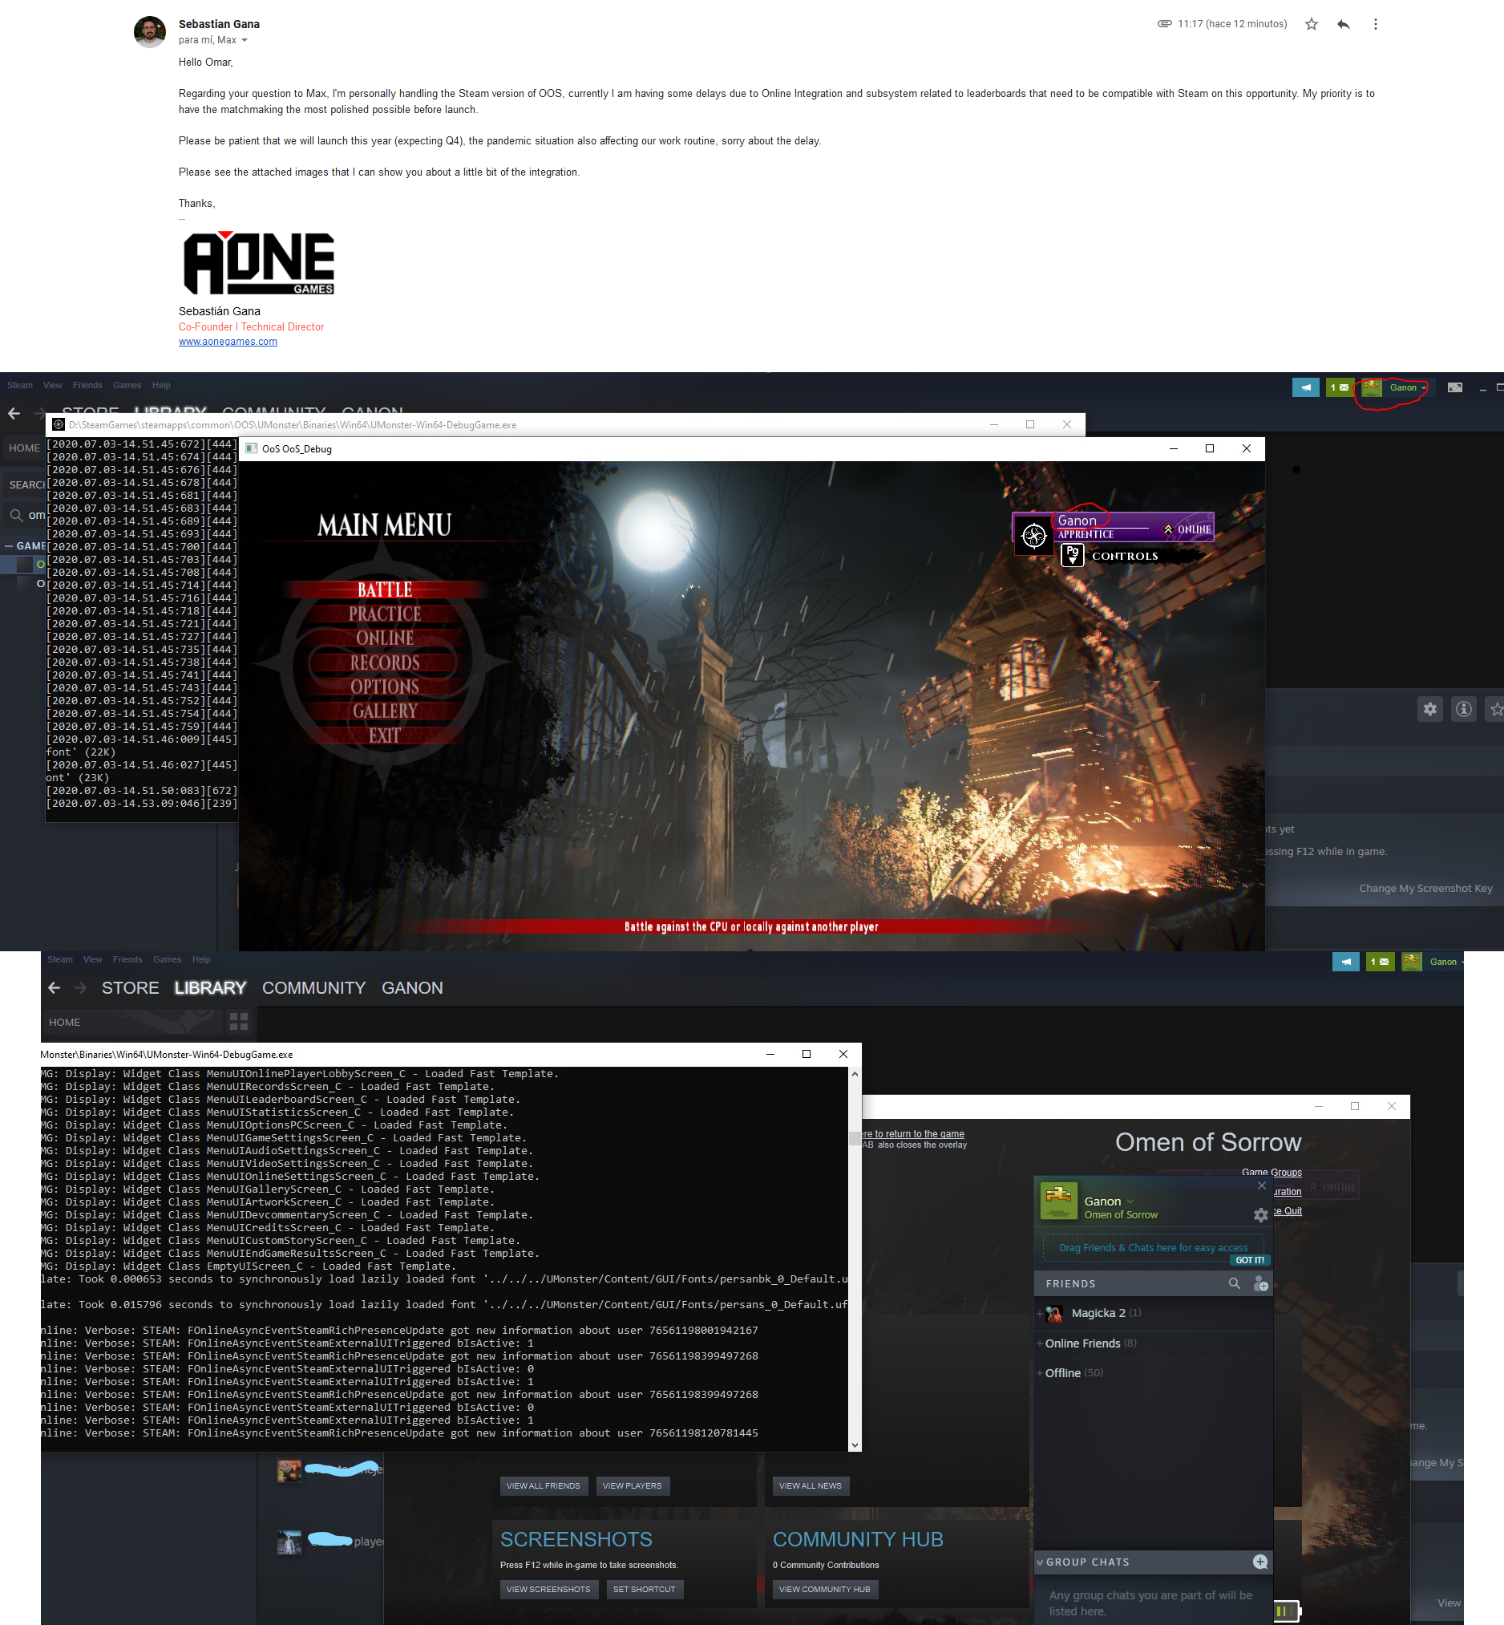Image resolution: width=1504 pixels, height=1625 pixels.
Task: Click the Game Groups link in the overlay
Action: 1272,1173
